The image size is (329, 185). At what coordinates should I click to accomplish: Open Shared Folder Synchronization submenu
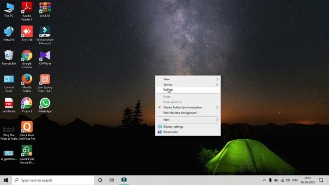click(x=188, y=107)
